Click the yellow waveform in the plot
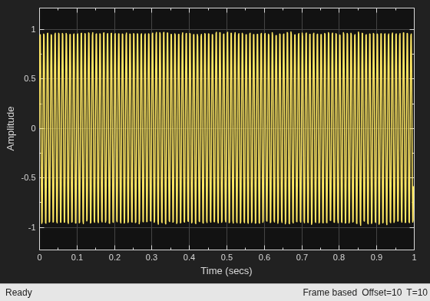Image resolution: width=430 pixels, height=301 pixels. click(x=227, y=128)
